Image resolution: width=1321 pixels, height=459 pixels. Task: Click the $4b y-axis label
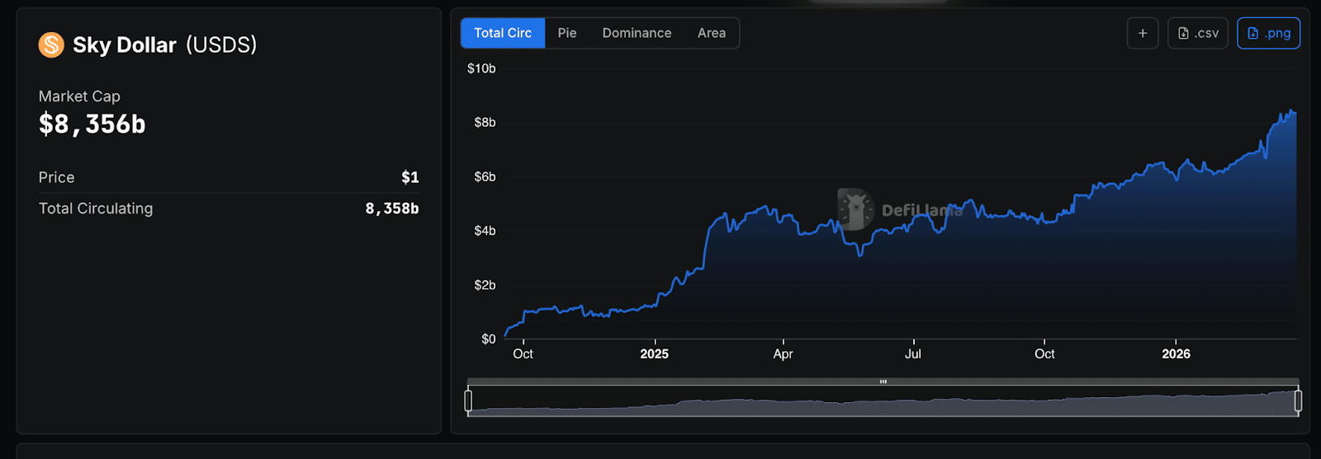tap(485, 231)
